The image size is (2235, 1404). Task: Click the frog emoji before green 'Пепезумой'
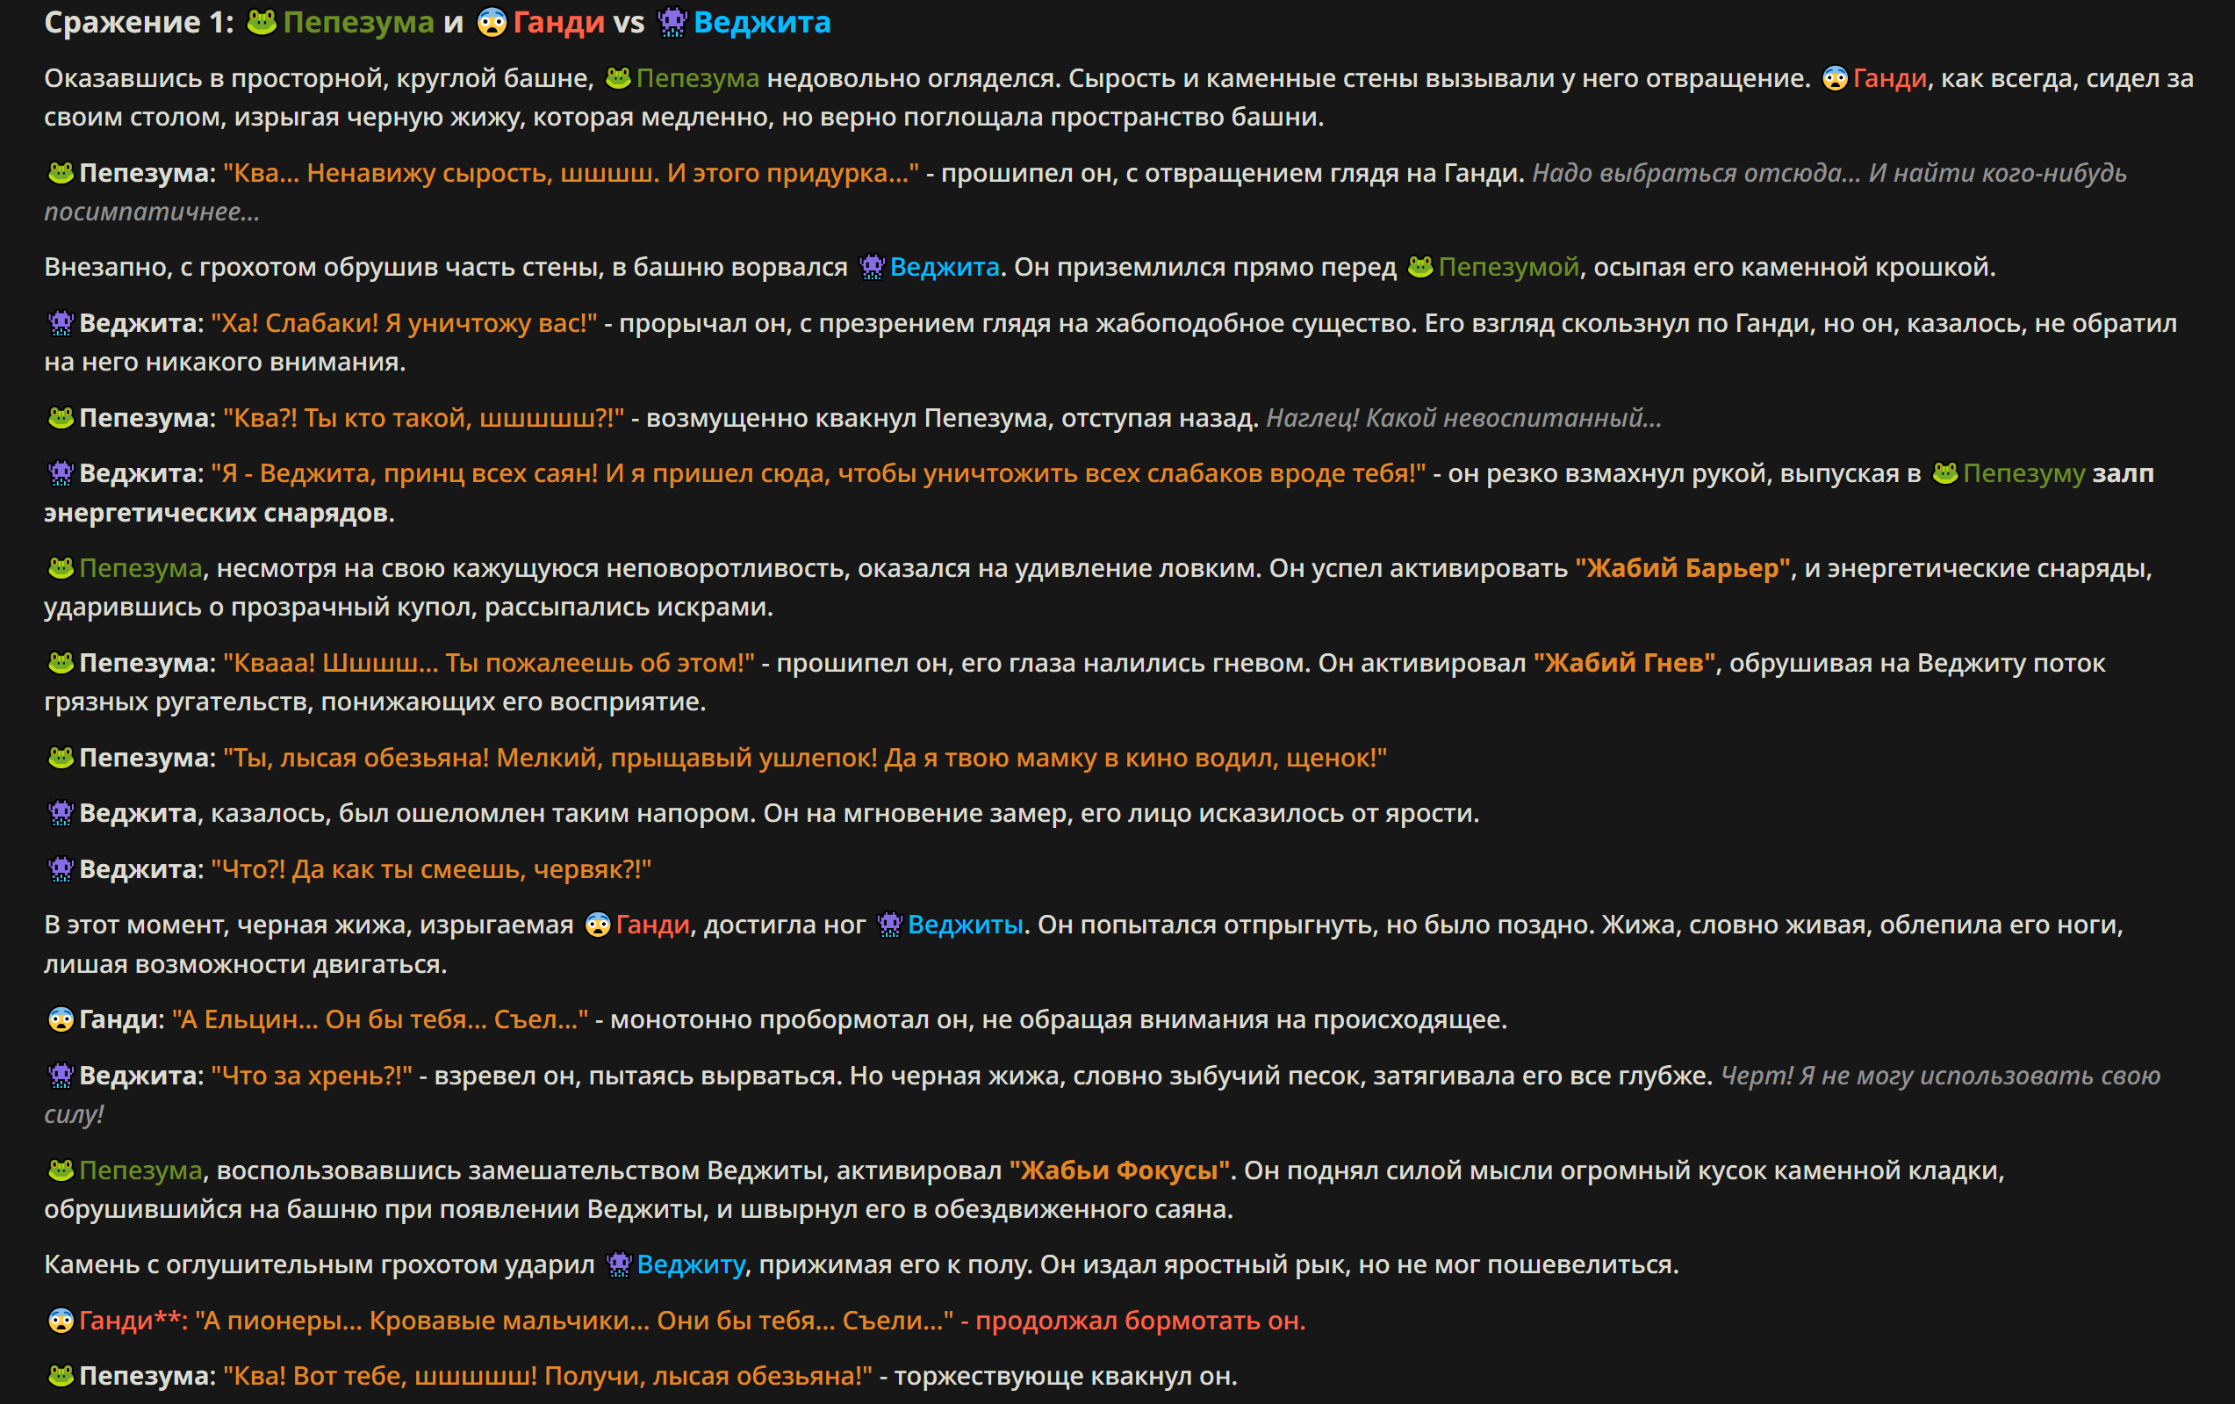pos(1420,268)
